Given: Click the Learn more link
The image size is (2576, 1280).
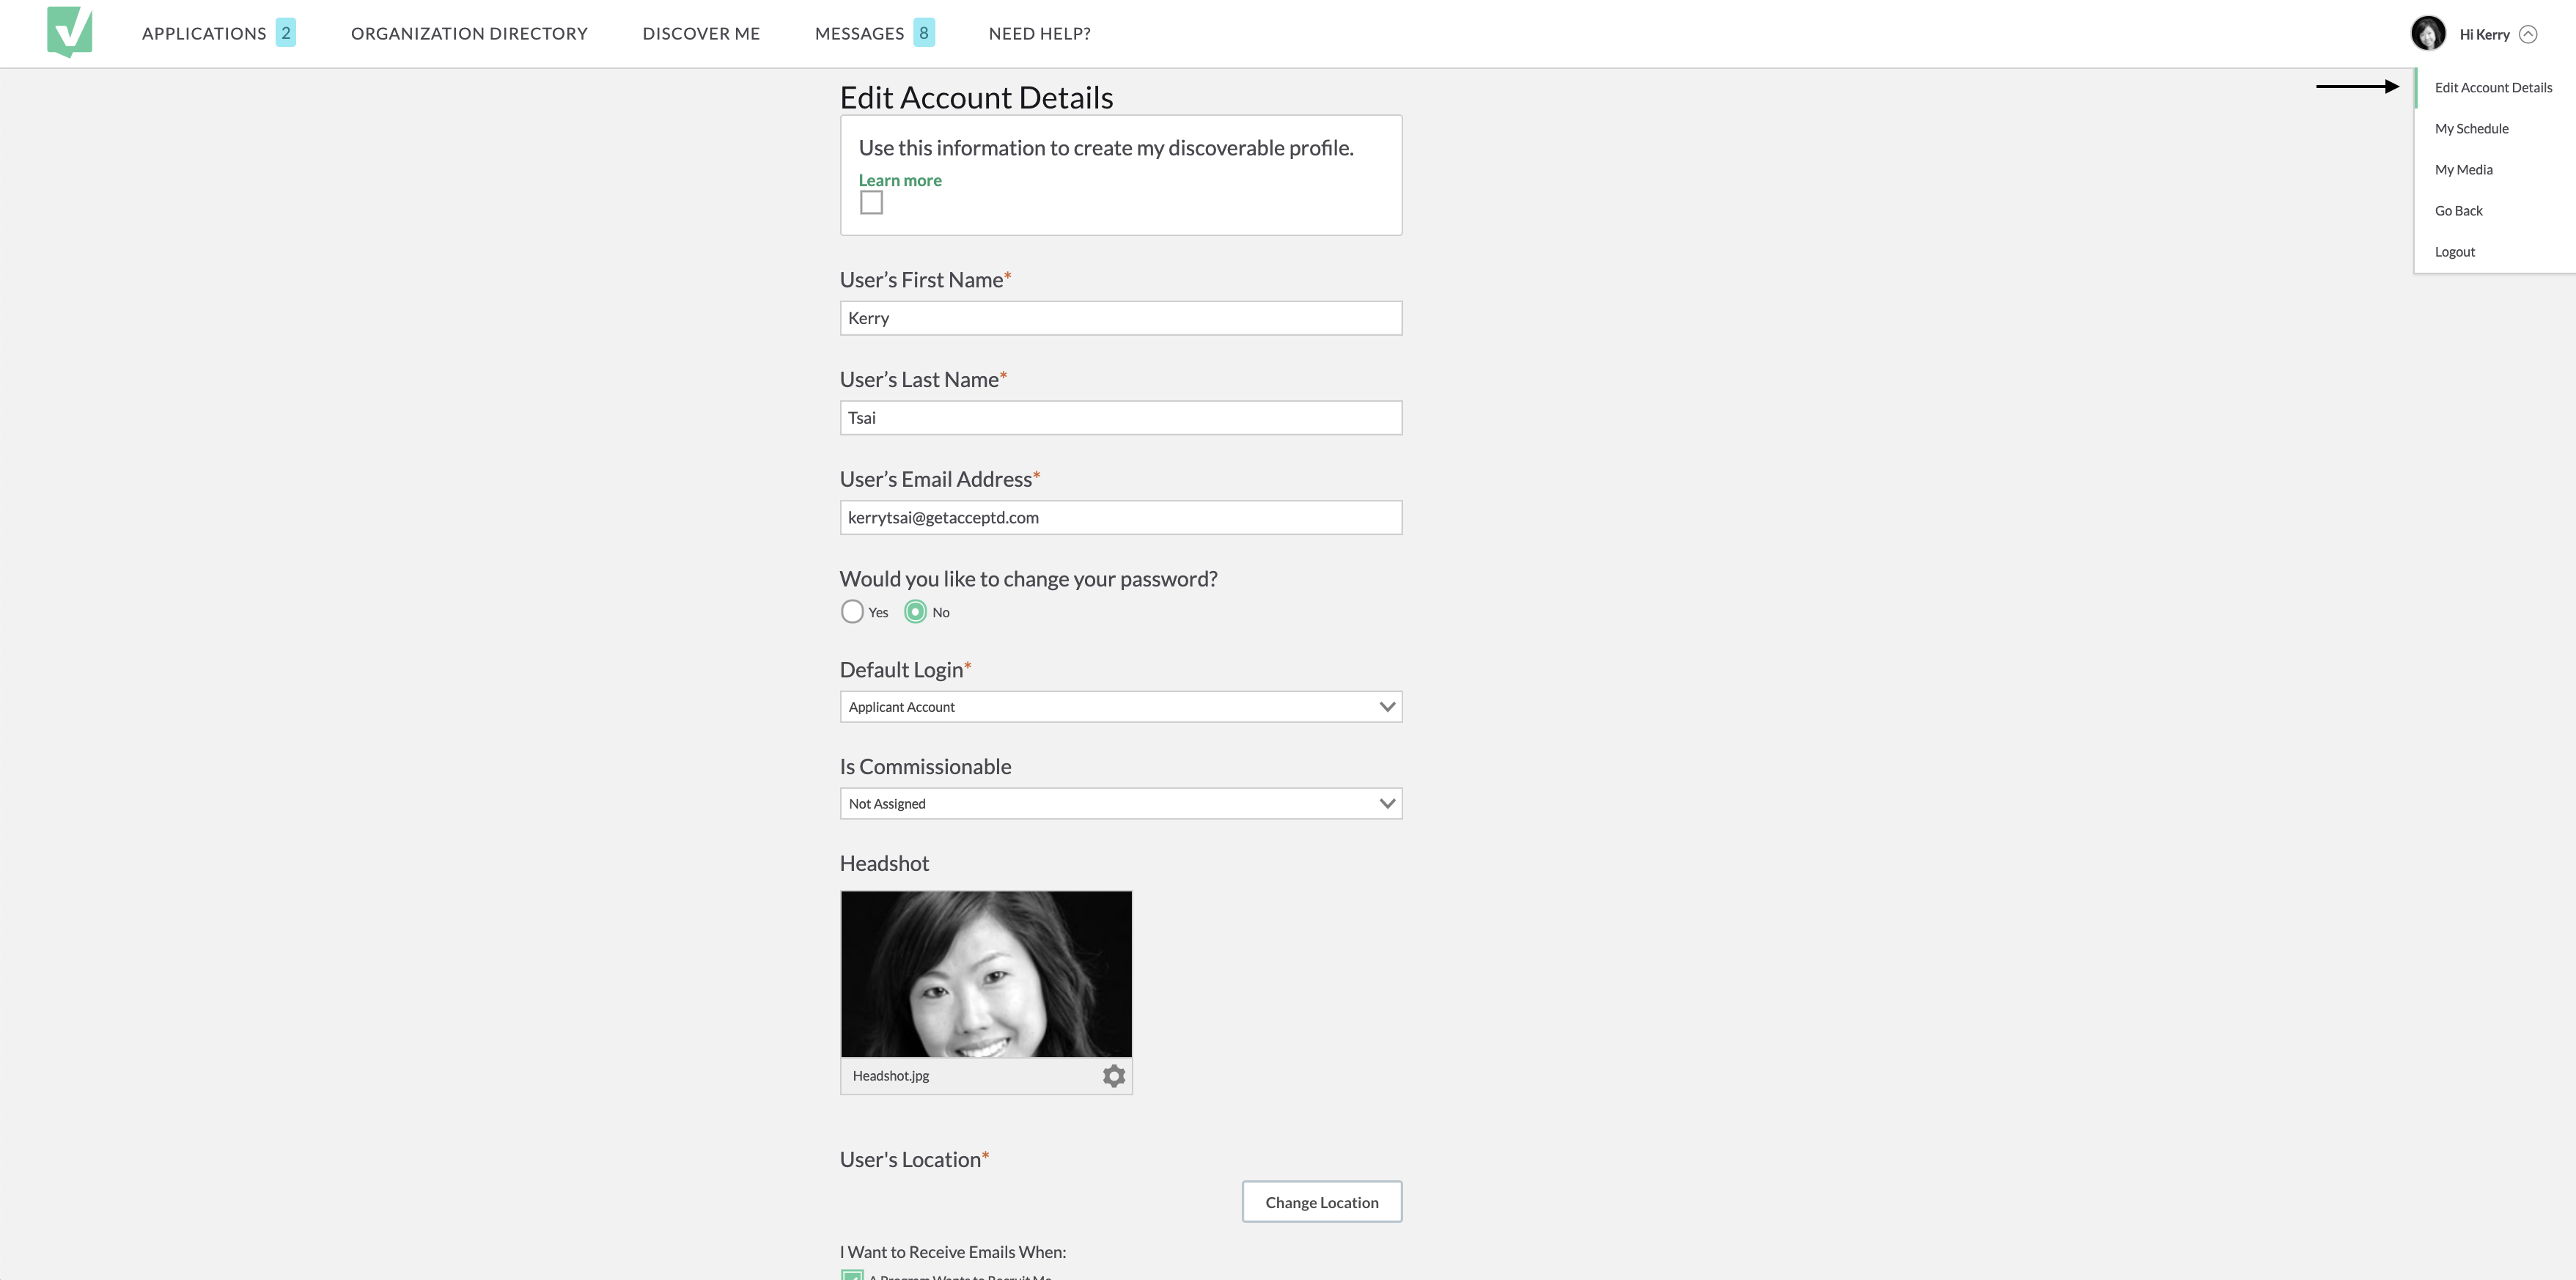Looking at the screenshot, I should (899, 179).
